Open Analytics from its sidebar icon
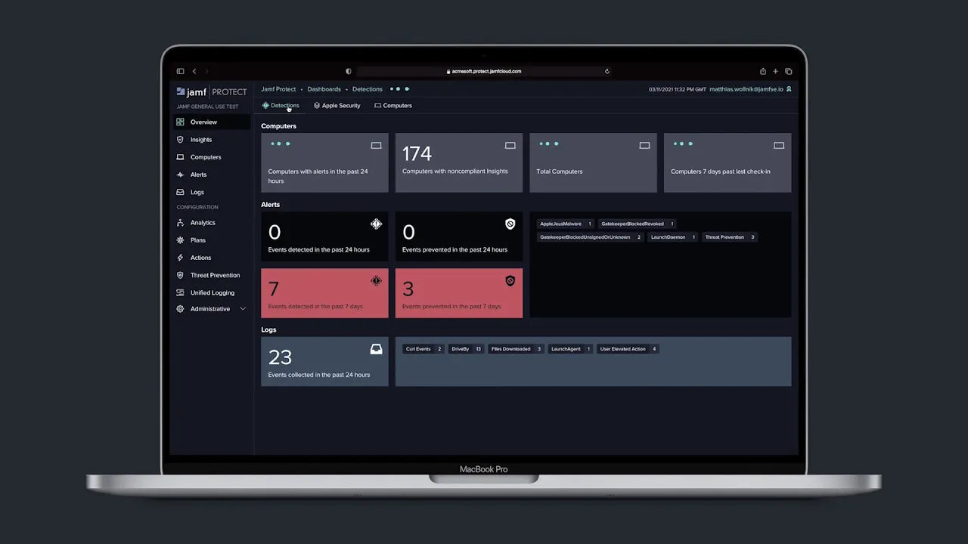This screenshot has height=544, width=968. click(x=180, y=223)
